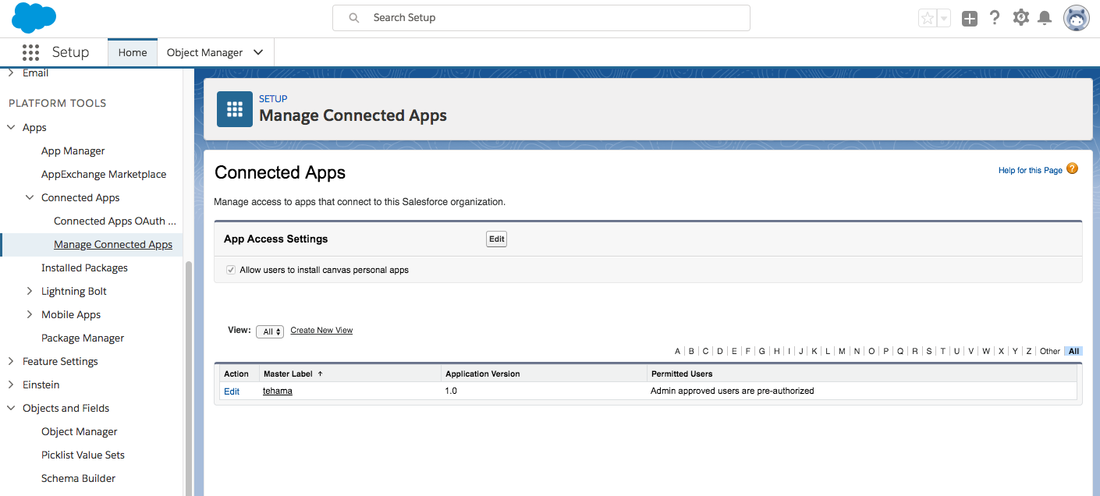The height and width of the screenshot is (496, 1100).
Task: Expand the Mobile Apps tree node
Action: pos(30,314)
